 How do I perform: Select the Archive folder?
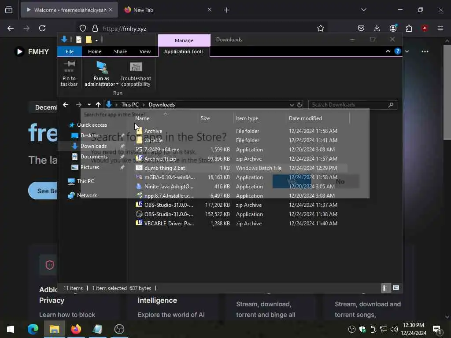pos(241,131)
